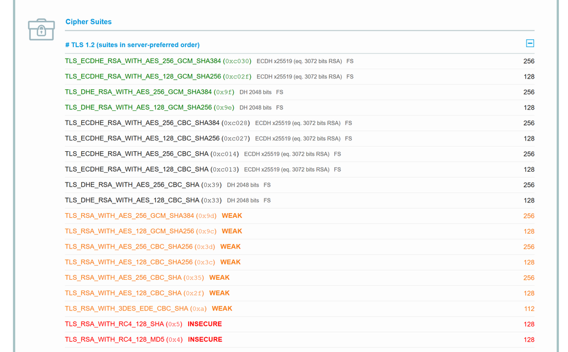Click the WEAK label for TLS_RSA_WITH_AES_256_GCM_SHA384
568x352 pixels.
[x=232, y=216]
